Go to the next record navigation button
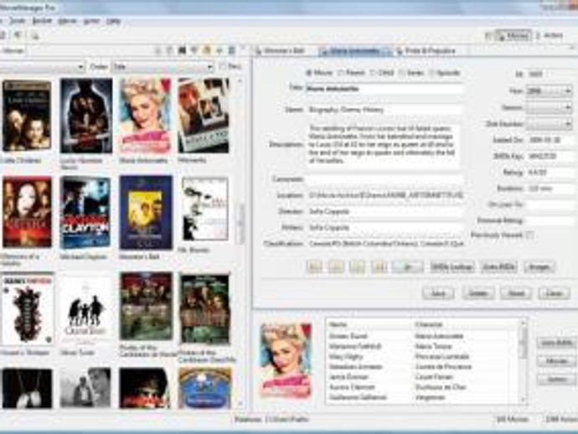Screen dimensions: 578x434 (x=357, y=266)
